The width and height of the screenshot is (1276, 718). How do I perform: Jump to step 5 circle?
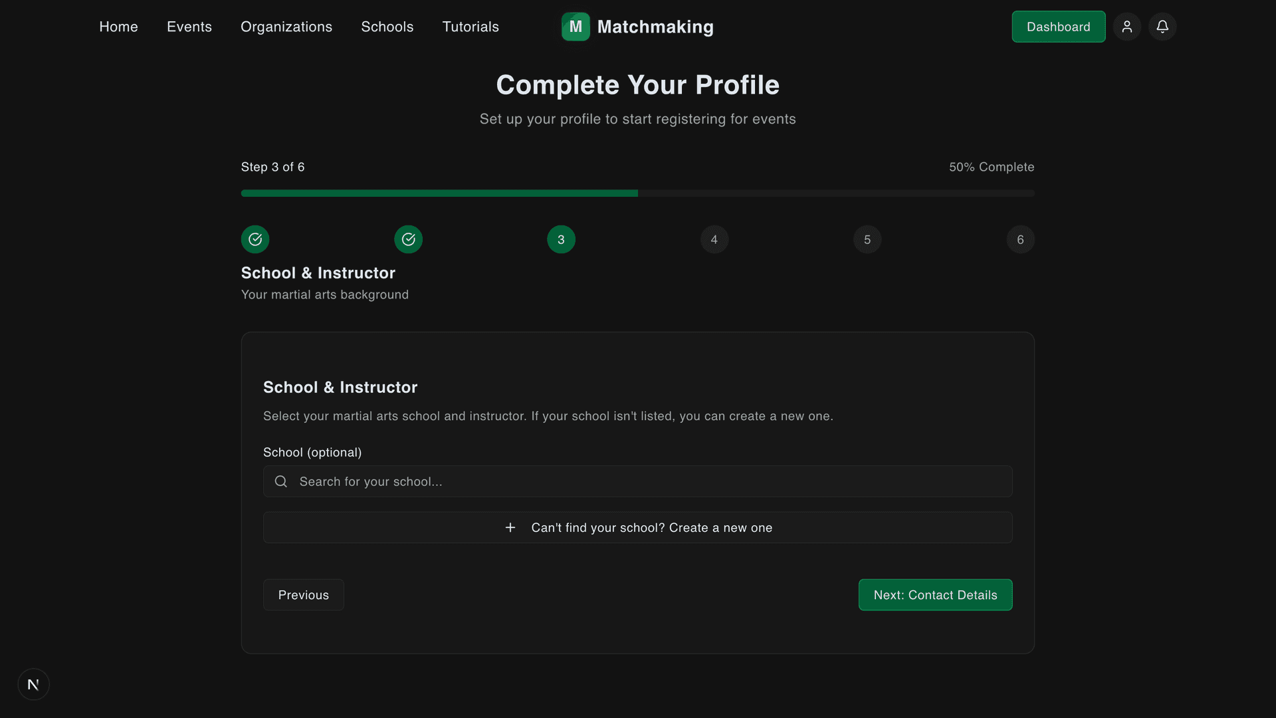pos(867,239)
